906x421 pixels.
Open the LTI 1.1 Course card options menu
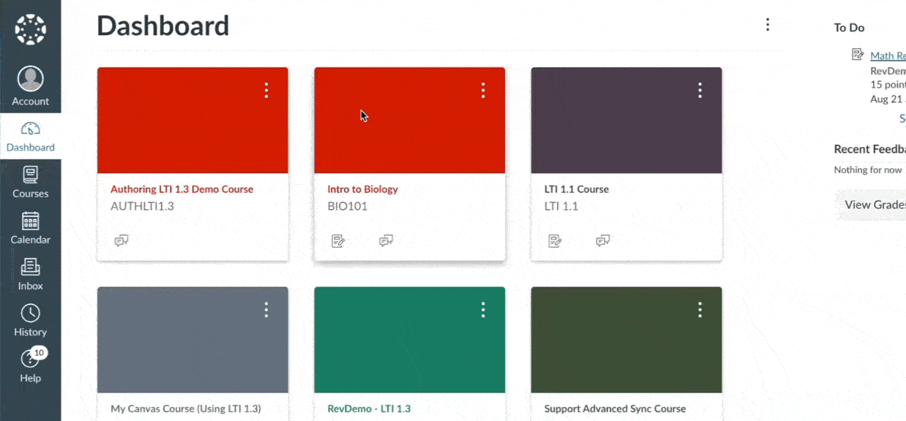pos(700,90)
